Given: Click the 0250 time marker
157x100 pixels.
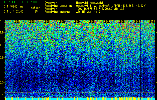Looking at the screenshot, I should pyautogui.click(x=152, y=21).
